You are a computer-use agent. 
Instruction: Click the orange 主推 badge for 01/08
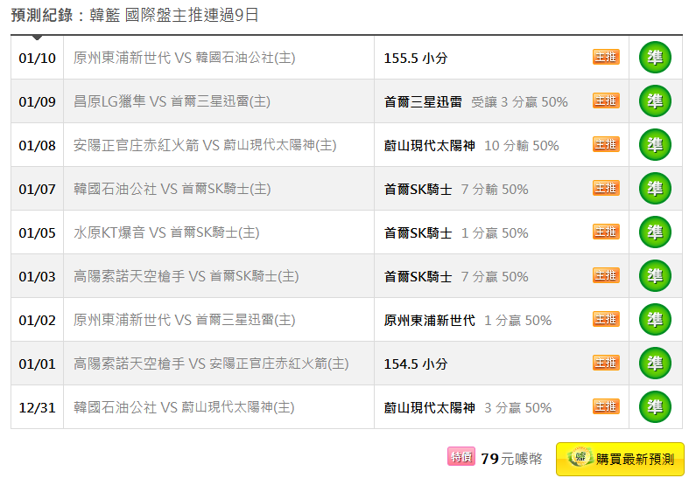click(606, 144)
